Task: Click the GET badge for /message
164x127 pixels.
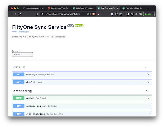Action: click(x=19, y=74)
